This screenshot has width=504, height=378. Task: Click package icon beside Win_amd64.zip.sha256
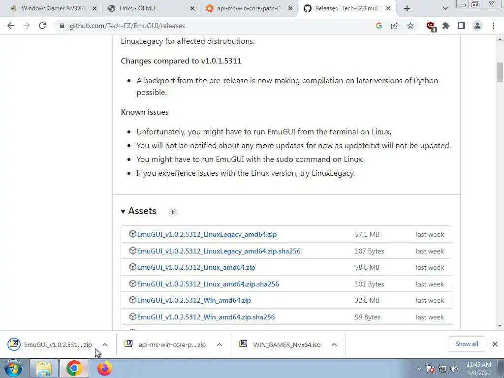coord(132,316)
